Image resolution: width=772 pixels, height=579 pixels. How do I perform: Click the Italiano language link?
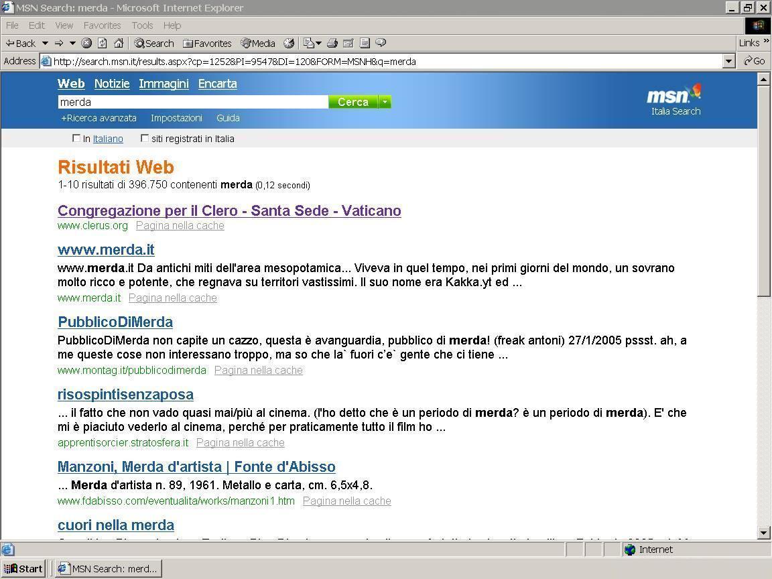click(x=108, y=139)
